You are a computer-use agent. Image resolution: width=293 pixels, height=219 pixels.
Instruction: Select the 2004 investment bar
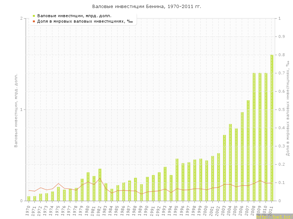tap(230, 162)
